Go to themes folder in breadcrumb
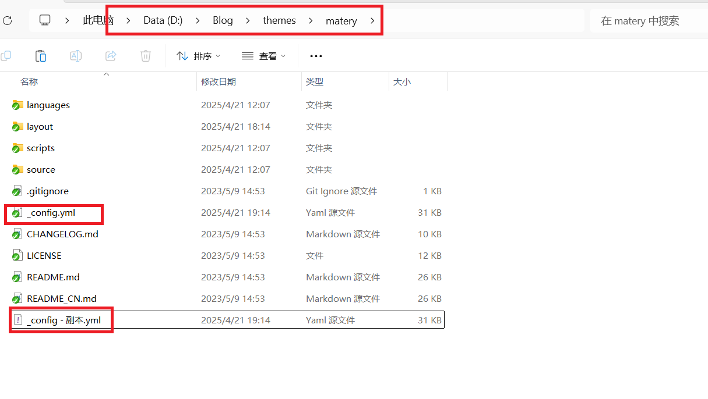Viewport: 708px width, 399px height. (279, 20)
